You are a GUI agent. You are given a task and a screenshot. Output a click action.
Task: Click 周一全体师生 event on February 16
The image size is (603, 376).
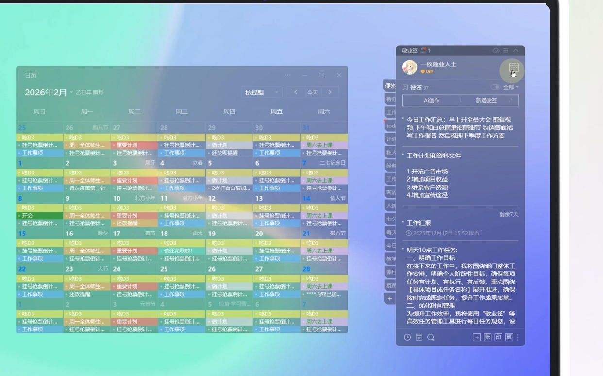click(87, 251)
